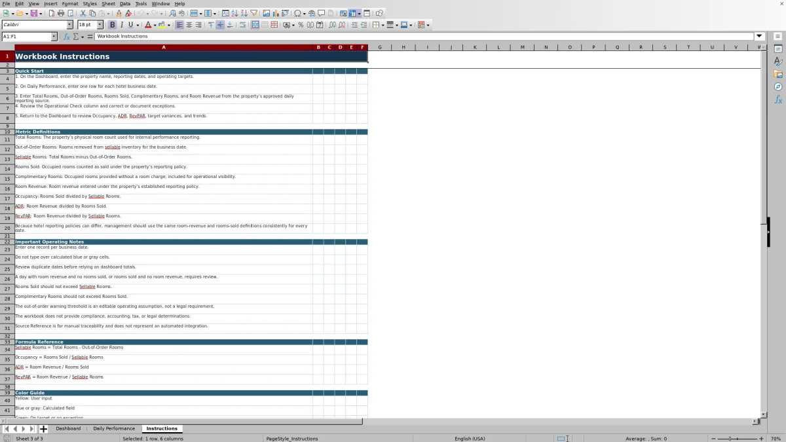Click the Undo arrow icon
This screenshot has height=442, width=786.
pyautogui.click(x=140, y=13)
